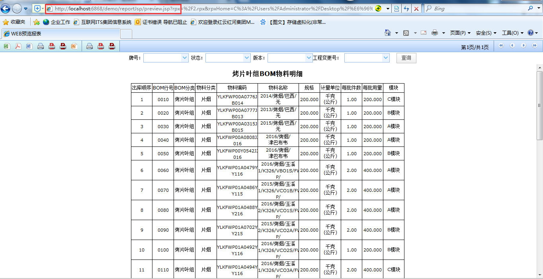
Task: Click the Favorites star with arrow icon
Action: point(36,22)
